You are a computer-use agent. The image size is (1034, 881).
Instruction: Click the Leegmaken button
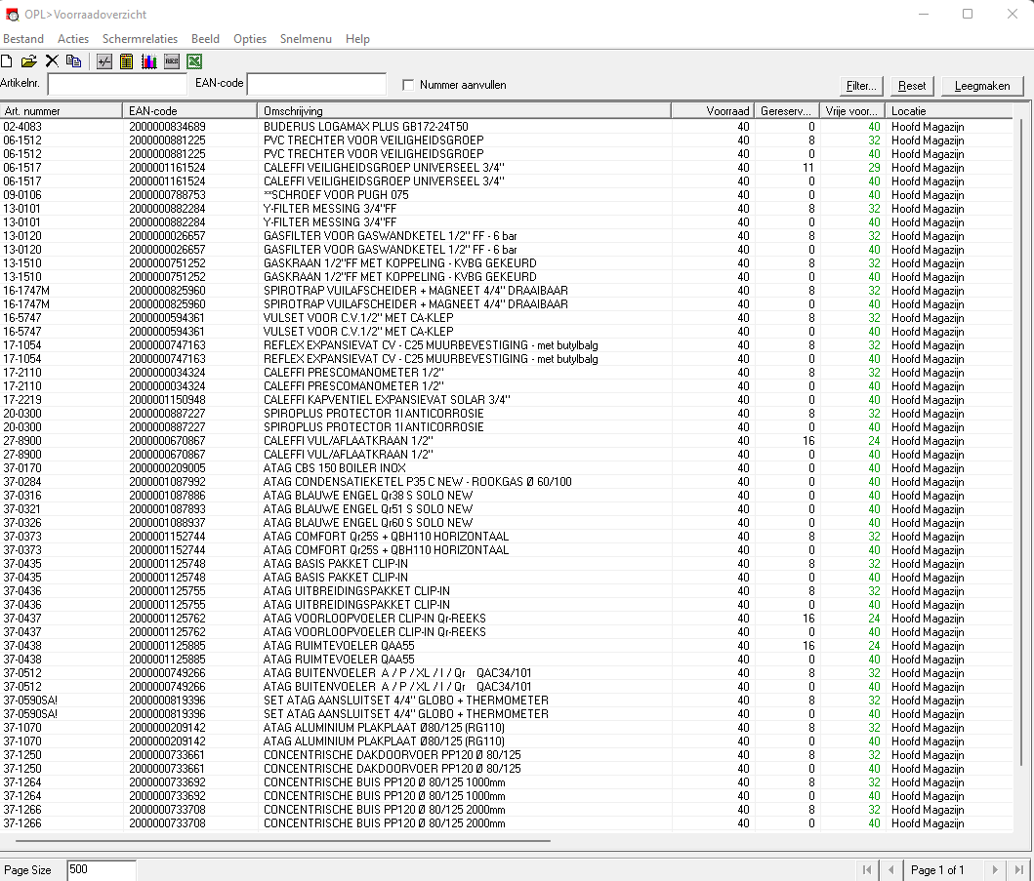pos(982,86)
